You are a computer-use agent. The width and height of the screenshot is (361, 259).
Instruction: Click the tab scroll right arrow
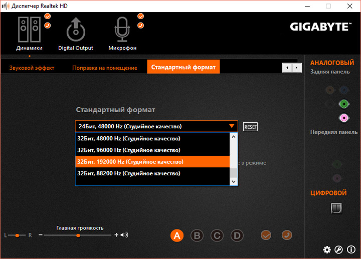(x=296, y=68)
